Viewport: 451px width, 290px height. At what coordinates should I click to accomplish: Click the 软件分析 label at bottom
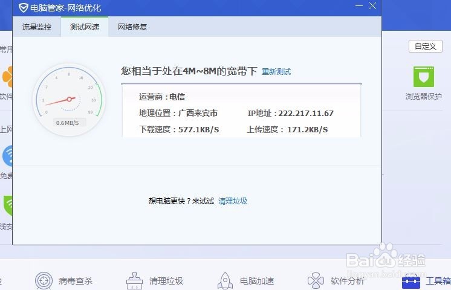coord(348,281)
